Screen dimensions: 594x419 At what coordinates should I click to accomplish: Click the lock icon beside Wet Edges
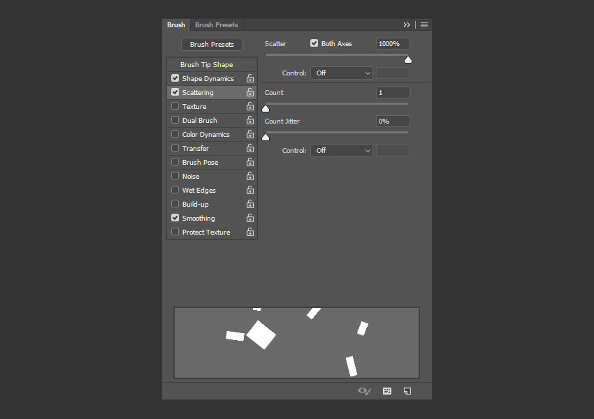pos(249,191)
